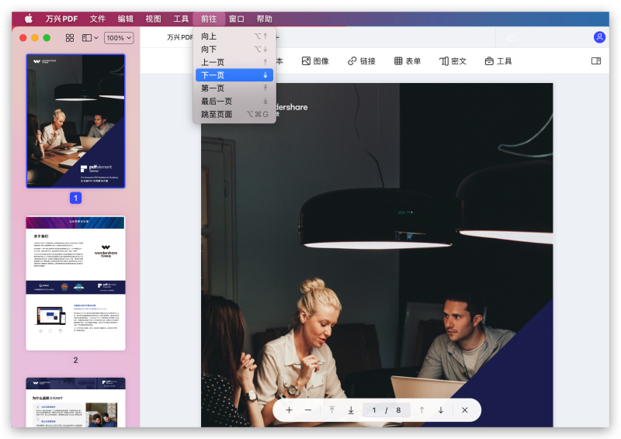Open the 图像 image tool
The width and height of the screenshot is (621, 439).
click(315, 61)
